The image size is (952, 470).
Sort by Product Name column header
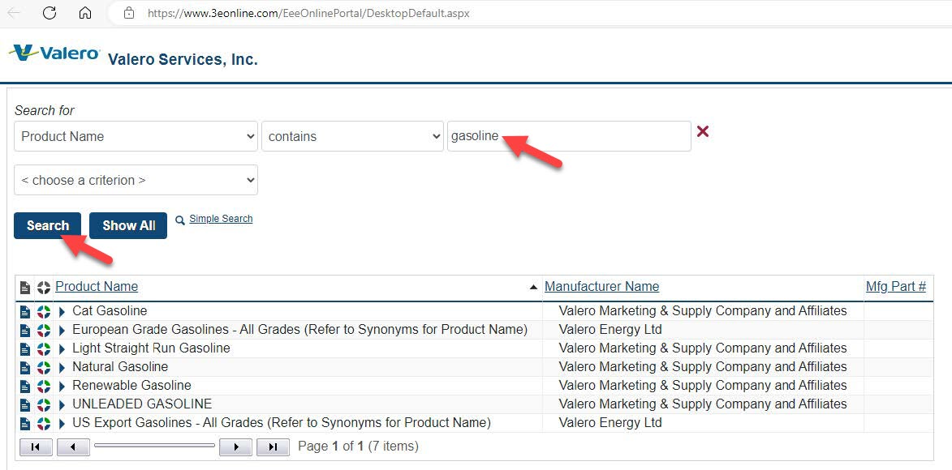pos(97,286)
